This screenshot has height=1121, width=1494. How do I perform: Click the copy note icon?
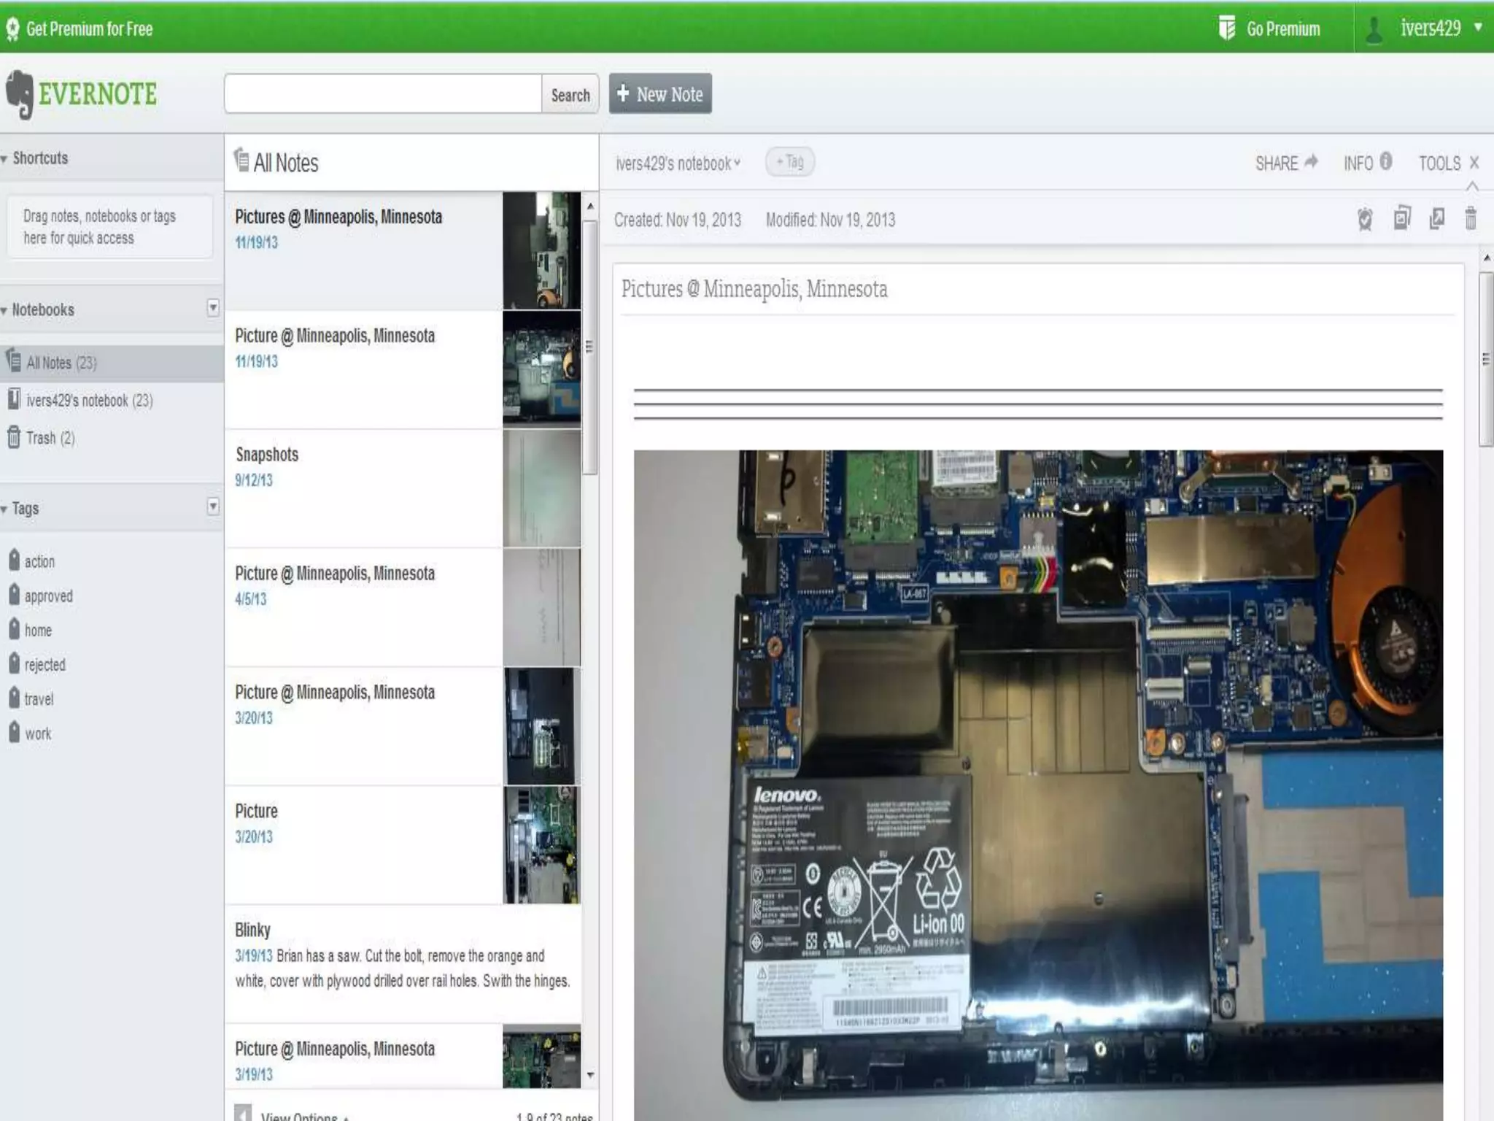pyautogui.click(x=1401, y=218)
